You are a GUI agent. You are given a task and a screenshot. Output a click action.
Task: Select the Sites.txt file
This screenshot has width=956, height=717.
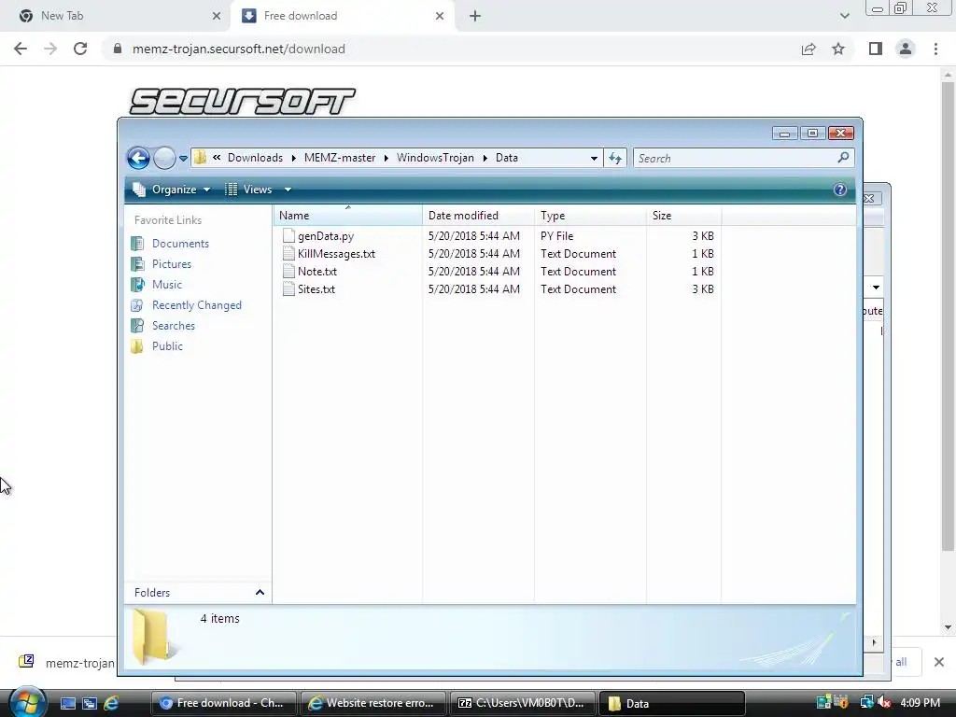pos(316,289)
